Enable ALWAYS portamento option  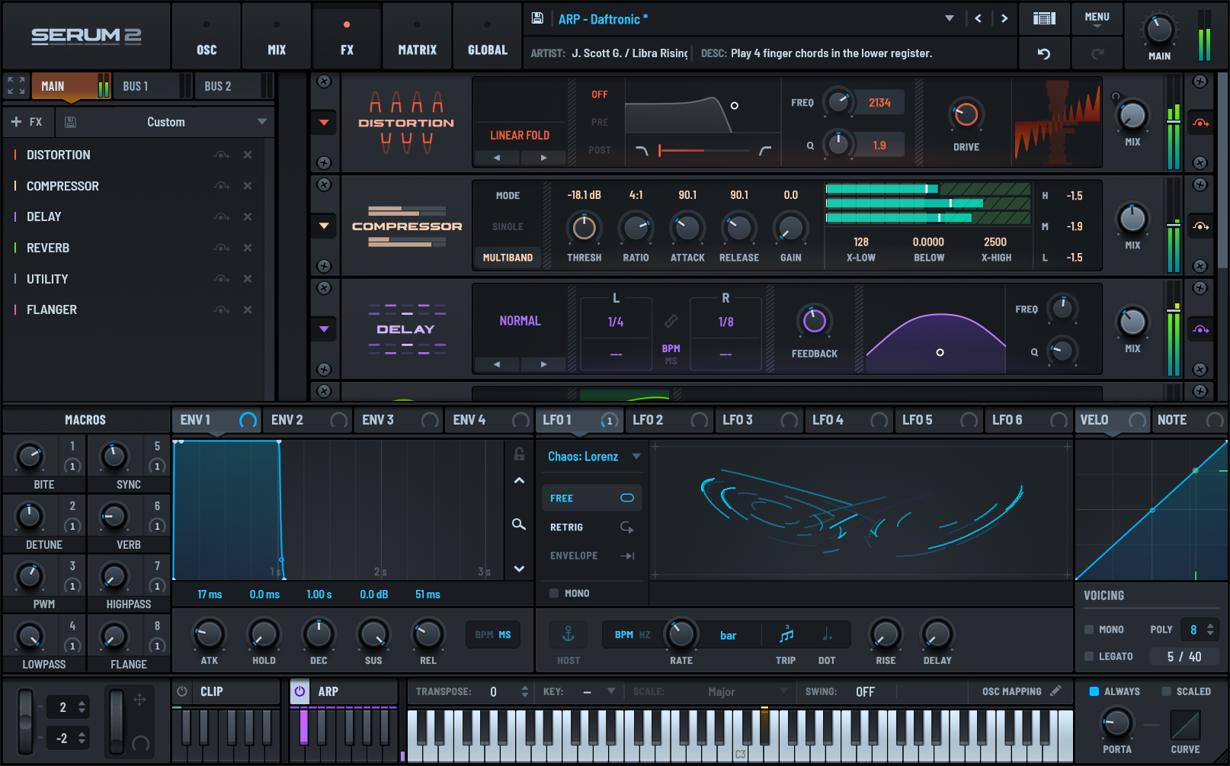pos(1094,691)
